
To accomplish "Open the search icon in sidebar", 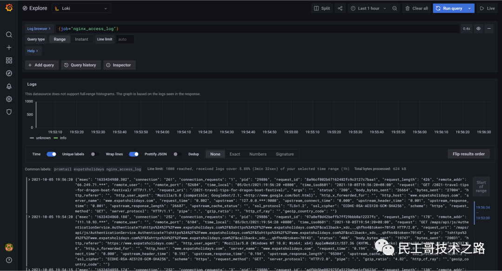I will (9, 34).
